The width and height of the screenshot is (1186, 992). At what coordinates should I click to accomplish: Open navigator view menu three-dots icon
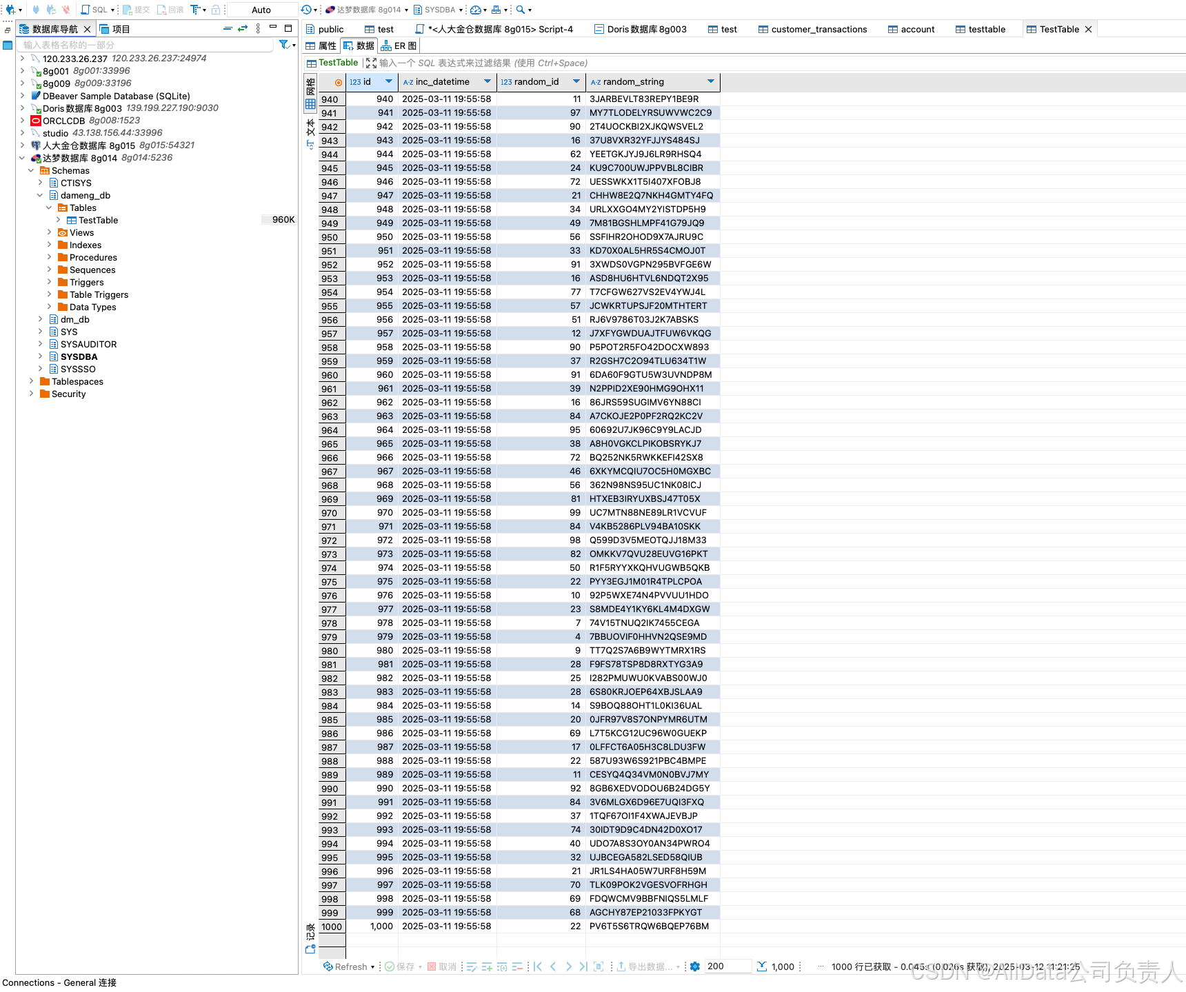258,28
